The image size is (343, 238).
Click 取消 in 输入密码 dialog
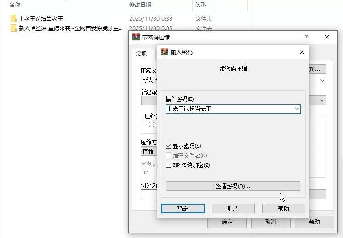click(x=233, y=209)
